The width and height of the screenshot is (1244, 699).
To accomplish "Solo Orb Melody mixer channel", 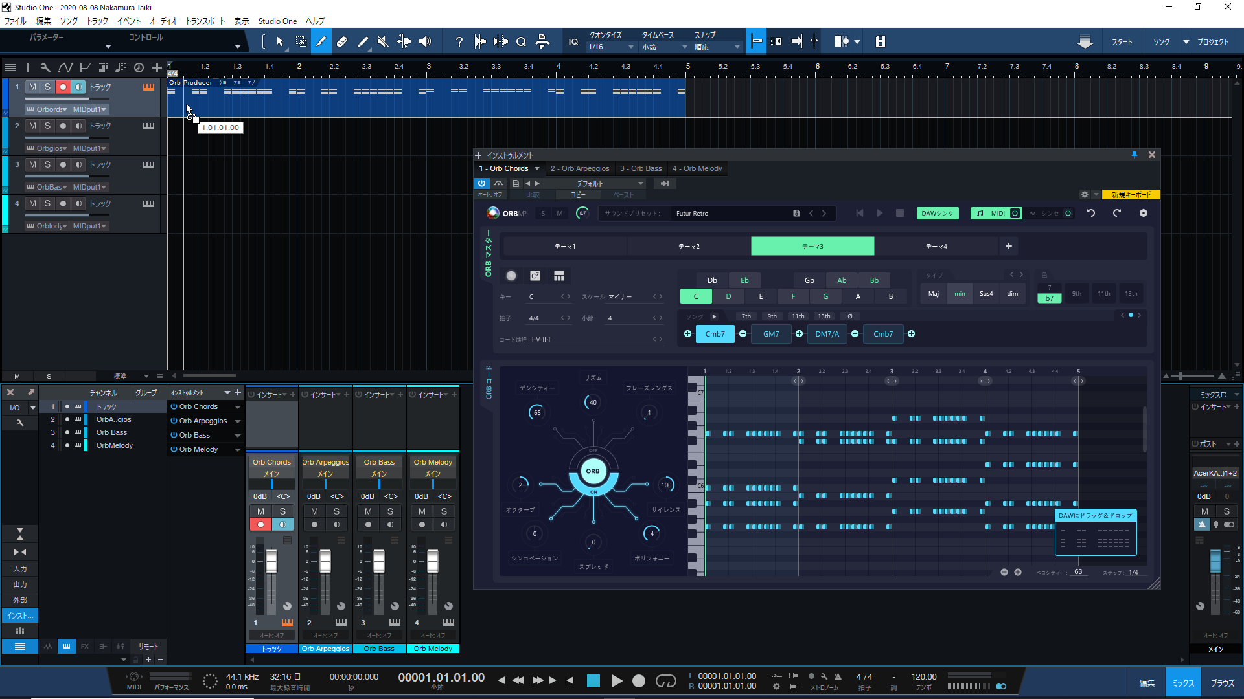I will pyautogui.click(x=444, y=511).
